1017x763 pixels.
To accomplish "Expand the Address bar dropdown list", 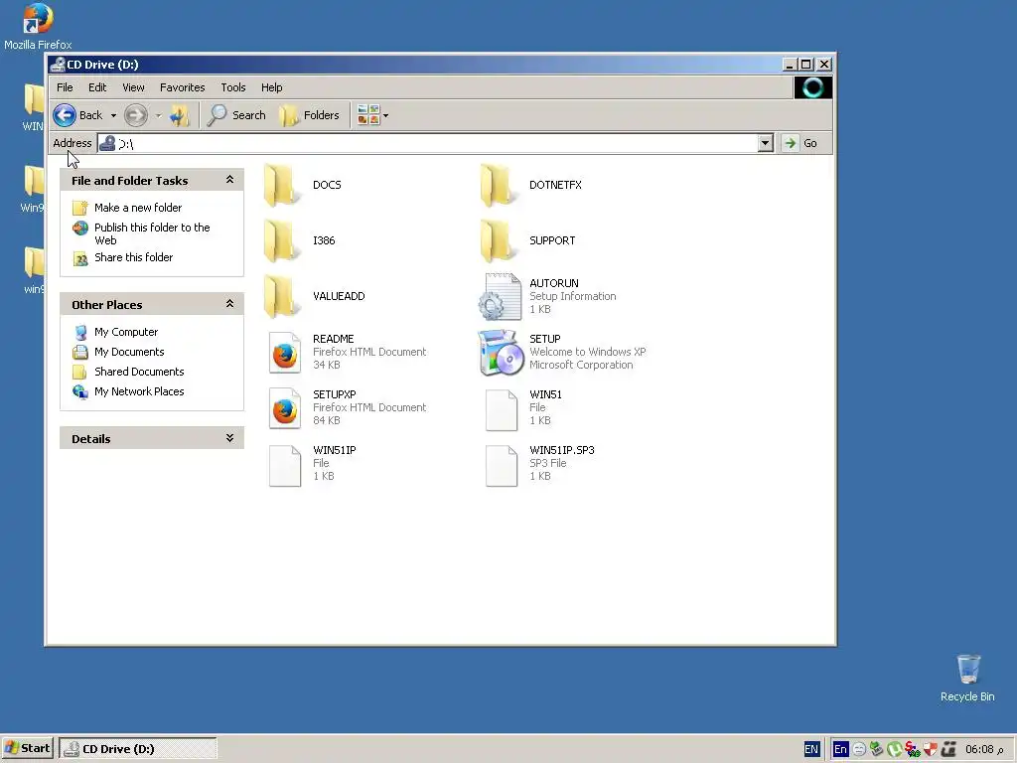I will click(766, 143).
